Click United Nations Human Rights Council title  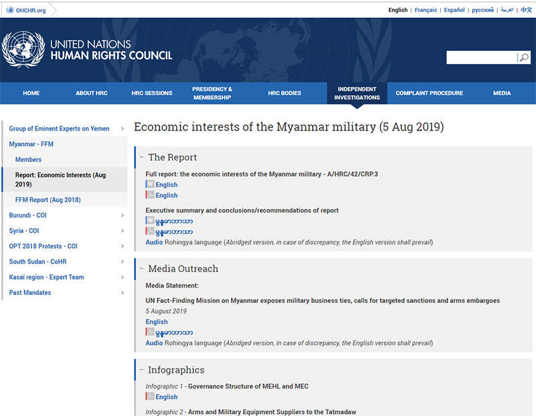pos(111,49)
